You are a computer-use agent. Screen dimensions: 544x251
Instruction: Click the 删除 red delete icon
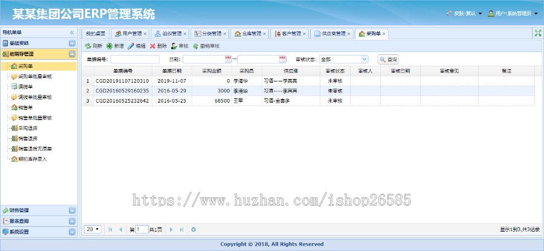152,46
